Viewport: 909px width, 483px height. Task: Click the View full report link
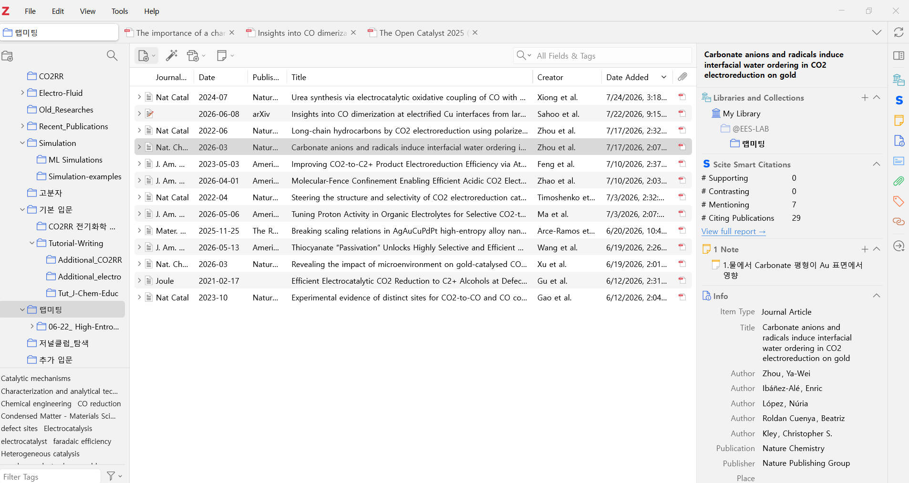[x=733, y=231]
